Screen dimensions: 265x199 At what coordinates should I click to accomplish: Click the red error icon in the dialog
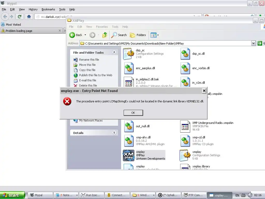(x=67, y=101)
